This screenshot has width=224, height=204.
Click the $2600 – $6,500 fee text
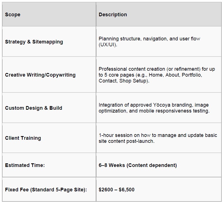pyautogui.click(x=117, y=190)
